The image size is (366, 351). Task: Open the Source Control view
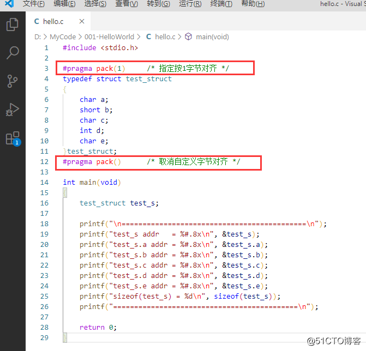[x=13, y=81]
